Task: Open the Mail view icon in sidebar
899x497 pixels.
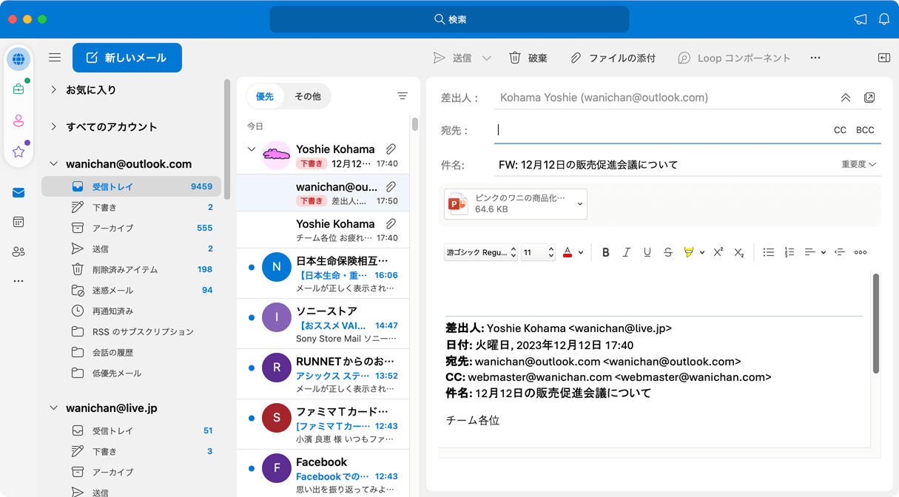Action: point(18,193)
